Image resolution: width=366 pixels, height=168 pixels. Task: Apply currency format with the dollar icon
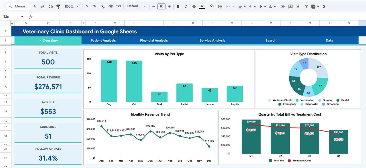87,6
